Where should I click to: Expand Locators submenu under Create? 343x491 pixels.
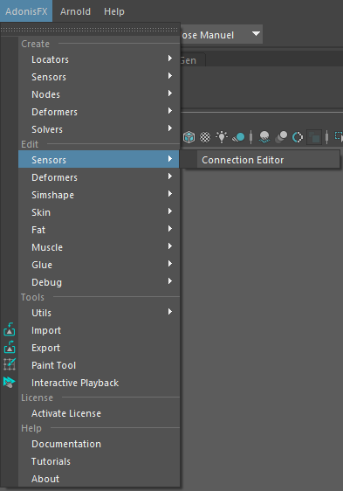(x=99, y=59)
